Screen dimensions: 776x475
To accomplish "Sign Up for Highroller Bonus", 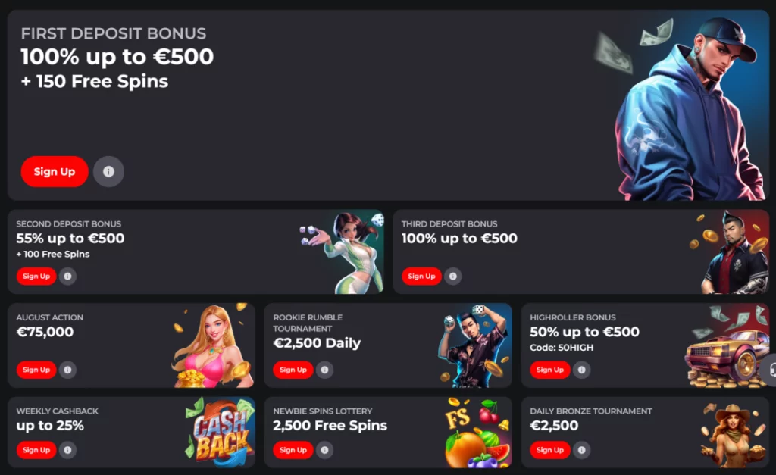I will [x=550, y=370].
